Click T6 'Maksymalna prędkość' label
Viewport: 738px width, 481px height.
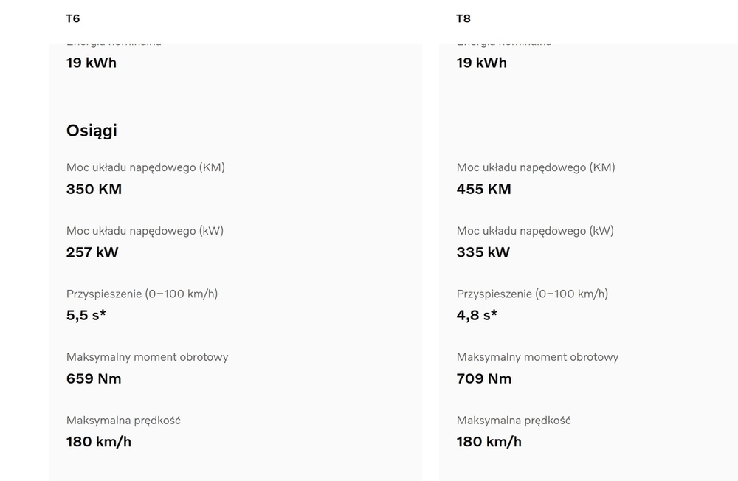123,421
